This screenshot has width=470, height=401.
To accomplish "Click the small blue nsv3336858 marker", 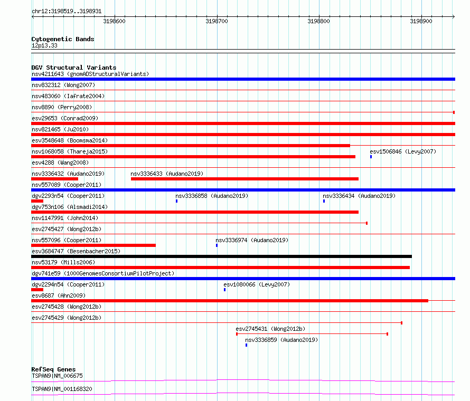I will pyautogui.click(x=176, y=201).
